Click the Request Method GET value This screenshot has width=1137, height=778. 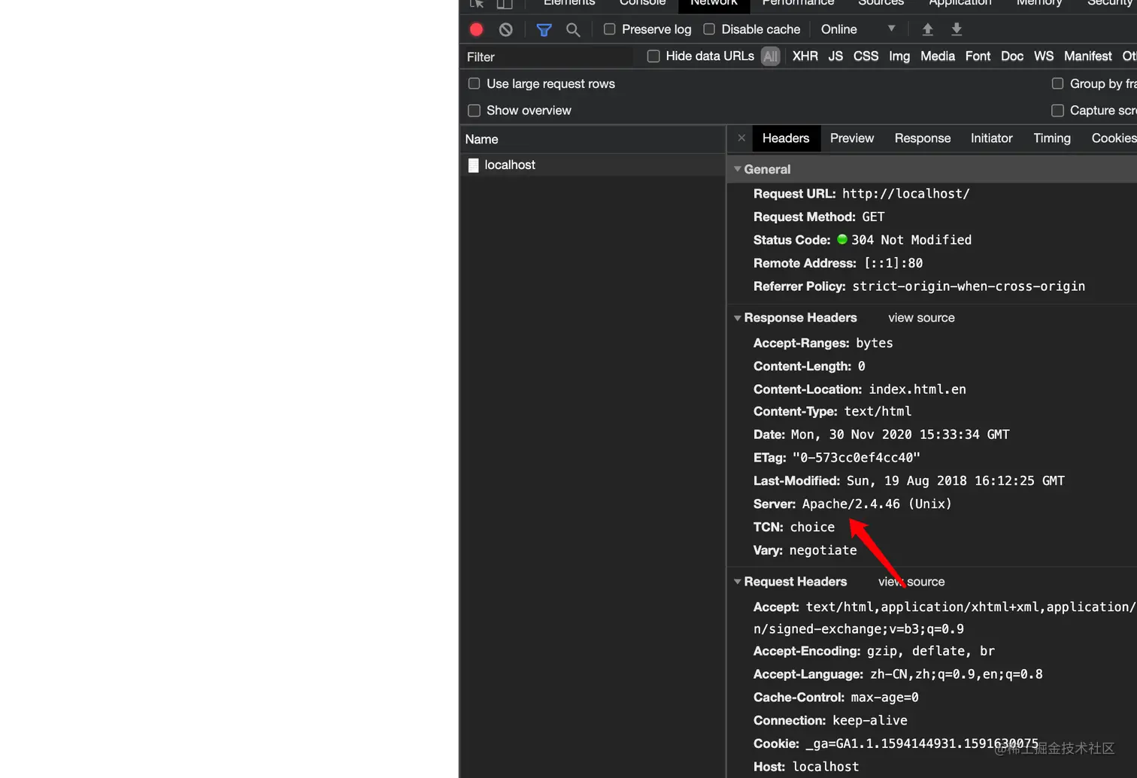tap(873, 217)
